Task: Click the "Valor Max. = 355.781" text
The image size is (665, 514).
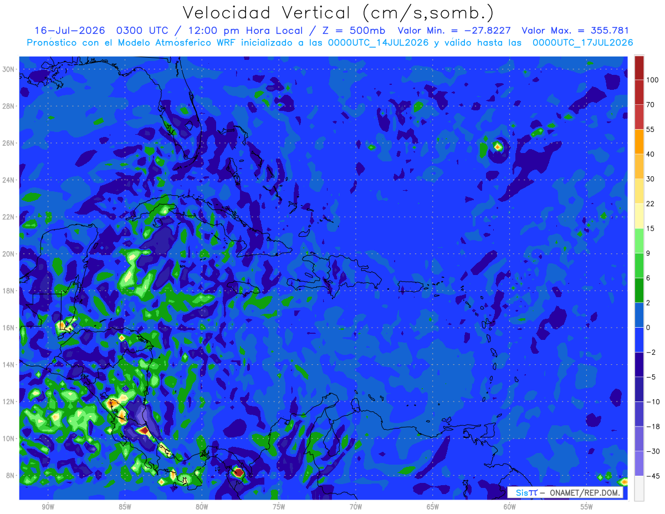Action: pyautogui.click(x=575, y=30)
